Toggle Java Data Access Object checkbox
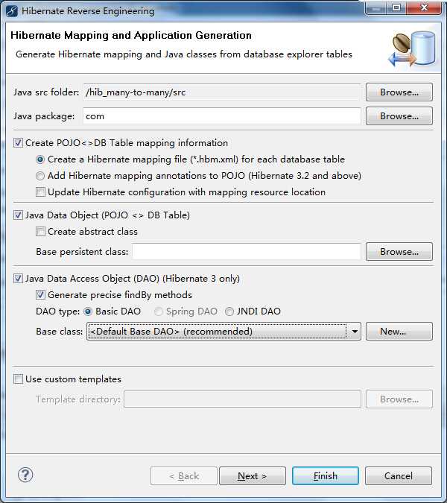This screenshot has height=503, width=447. tap(19, 279)
